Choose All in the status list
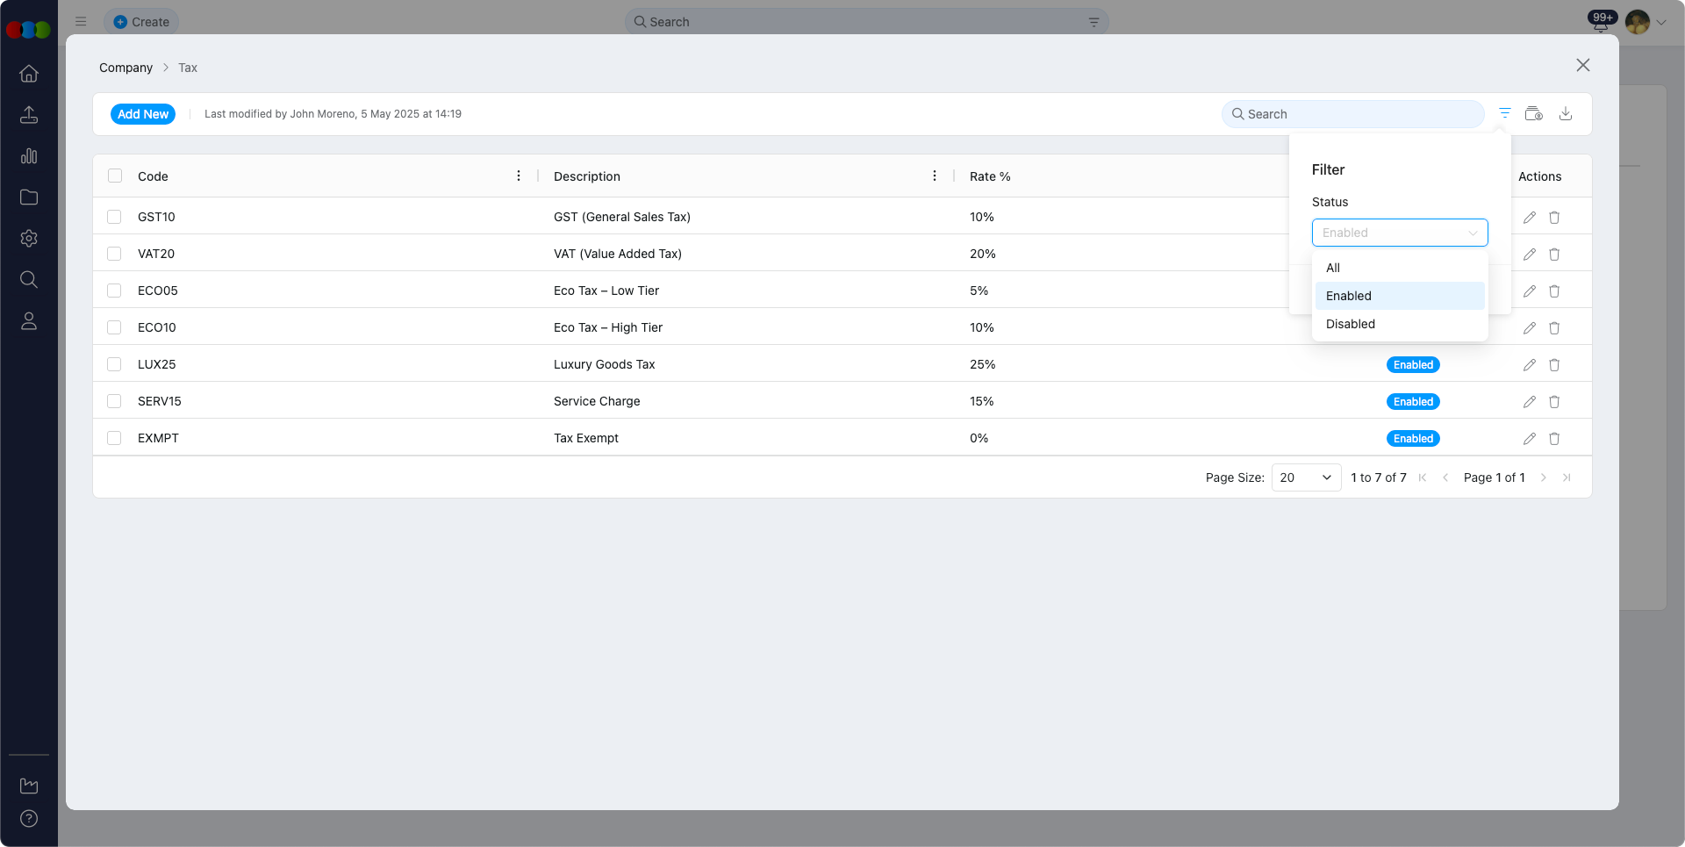This screenshot has width=1685, height=847. 1332,268
